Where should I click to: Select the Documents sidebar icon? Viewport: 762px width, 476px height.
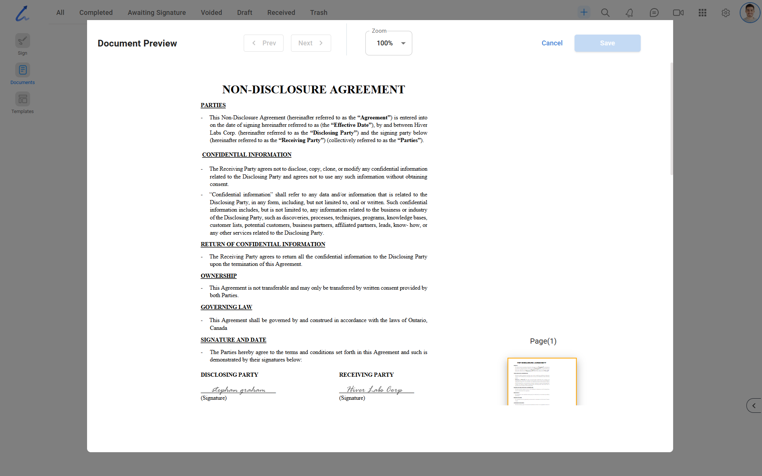22,70
